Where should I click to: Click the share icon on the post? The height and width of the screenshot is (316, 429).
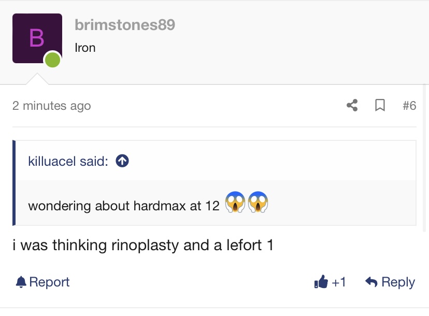click(352, 106)
